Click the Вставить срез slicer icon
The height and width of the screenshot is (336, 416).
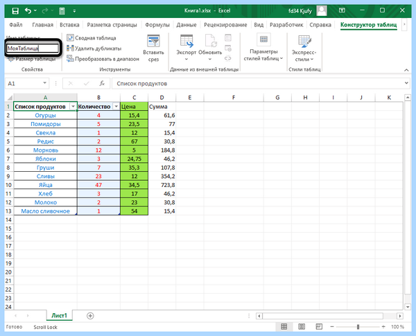(x=153, y=42)
